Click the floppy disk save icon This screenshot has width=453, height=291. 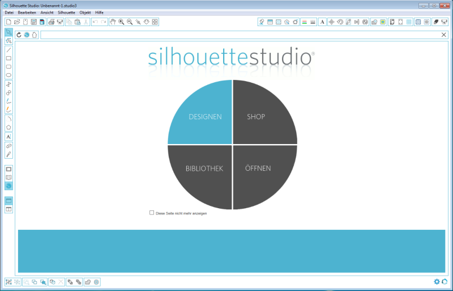coord(34,22)
